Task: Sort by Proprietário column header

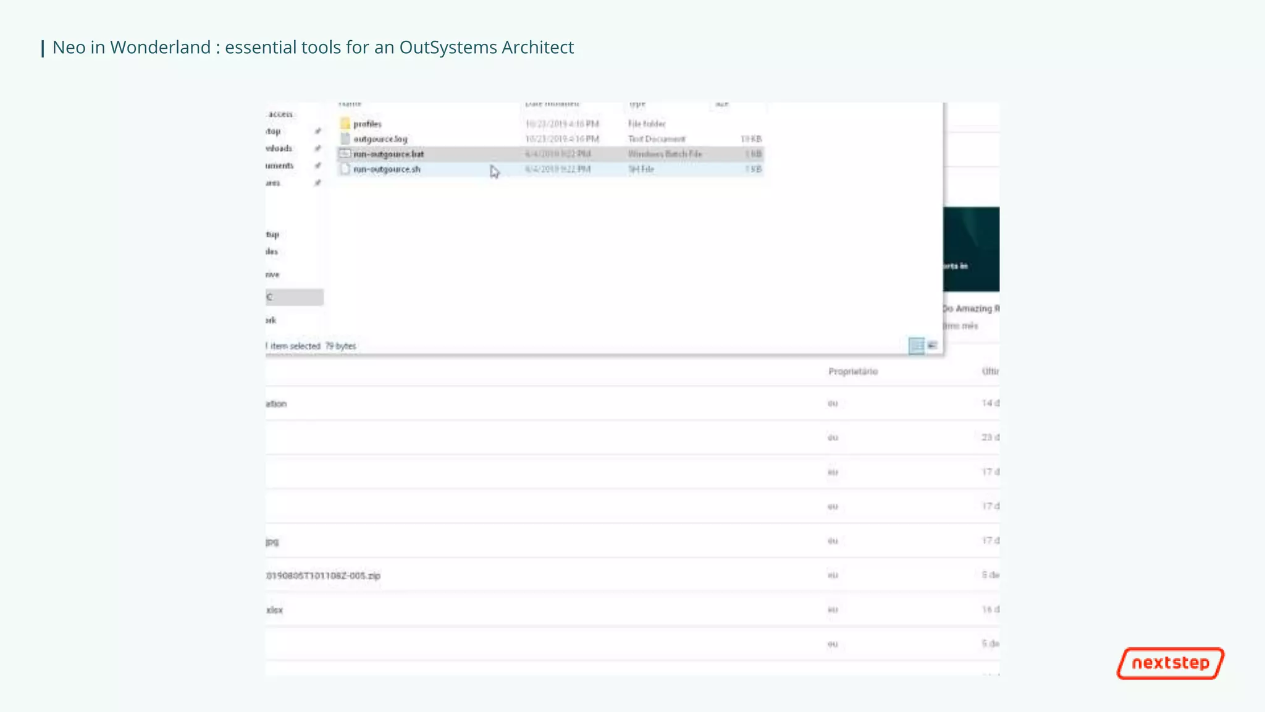Action: (x=852, y=371)
